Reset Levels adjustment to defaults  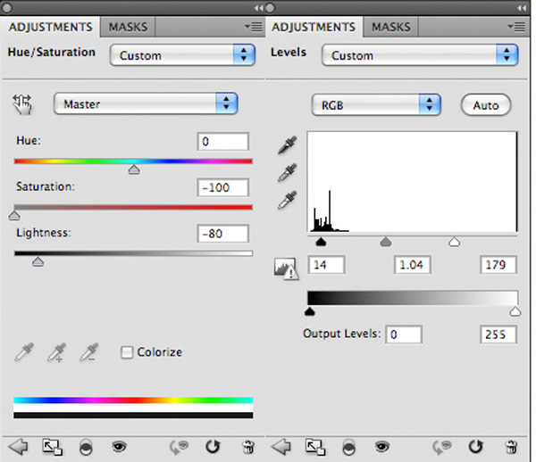(x=476, y=446)
